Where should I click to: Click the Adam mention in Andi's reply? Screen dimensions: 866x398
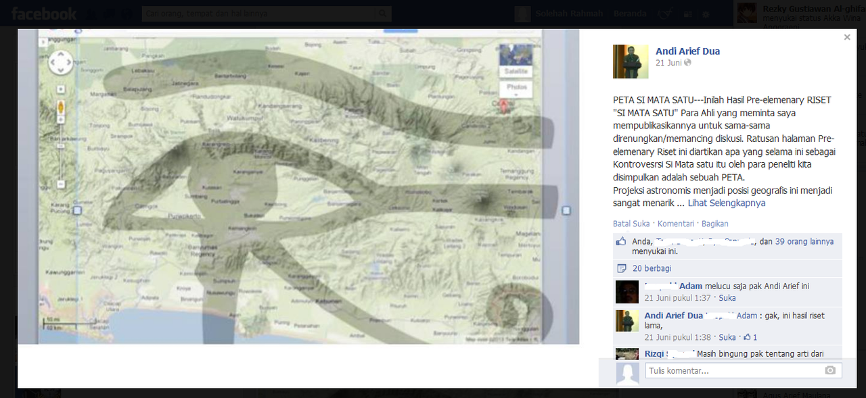coord(747,316)
